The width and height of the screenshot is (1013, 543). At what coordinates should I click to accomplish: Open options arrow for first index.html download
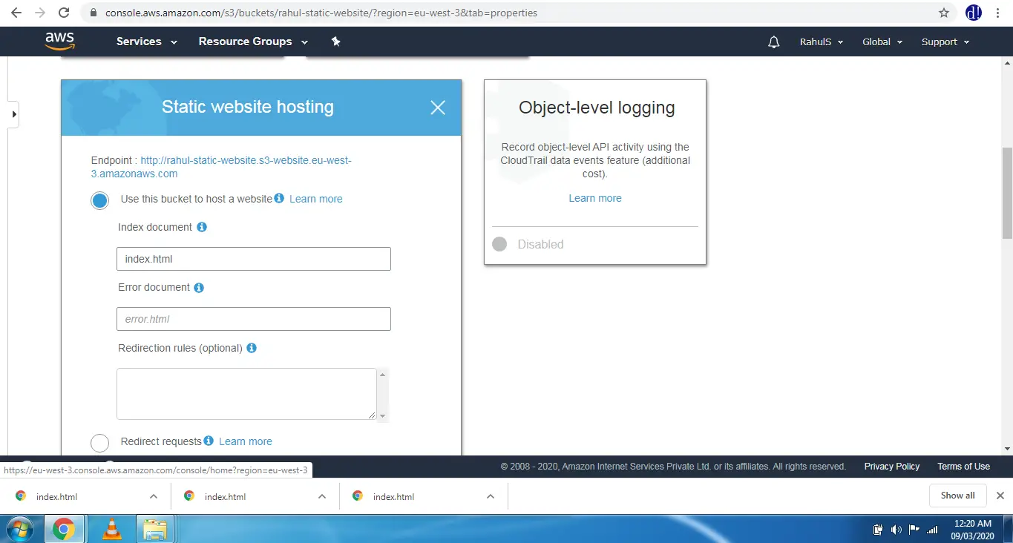pos(153,496)
